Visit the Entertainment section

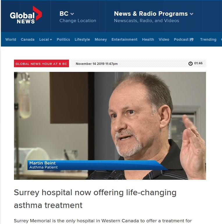(x=125, y=40)
